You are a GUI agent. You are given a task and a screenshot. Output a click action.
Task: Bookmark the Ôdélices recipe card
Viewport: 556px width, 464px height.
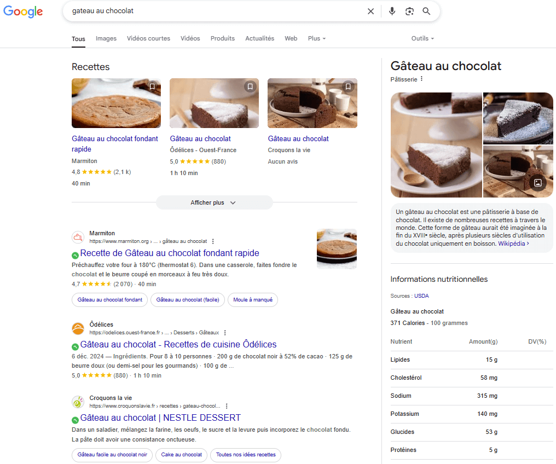(250, 86)
